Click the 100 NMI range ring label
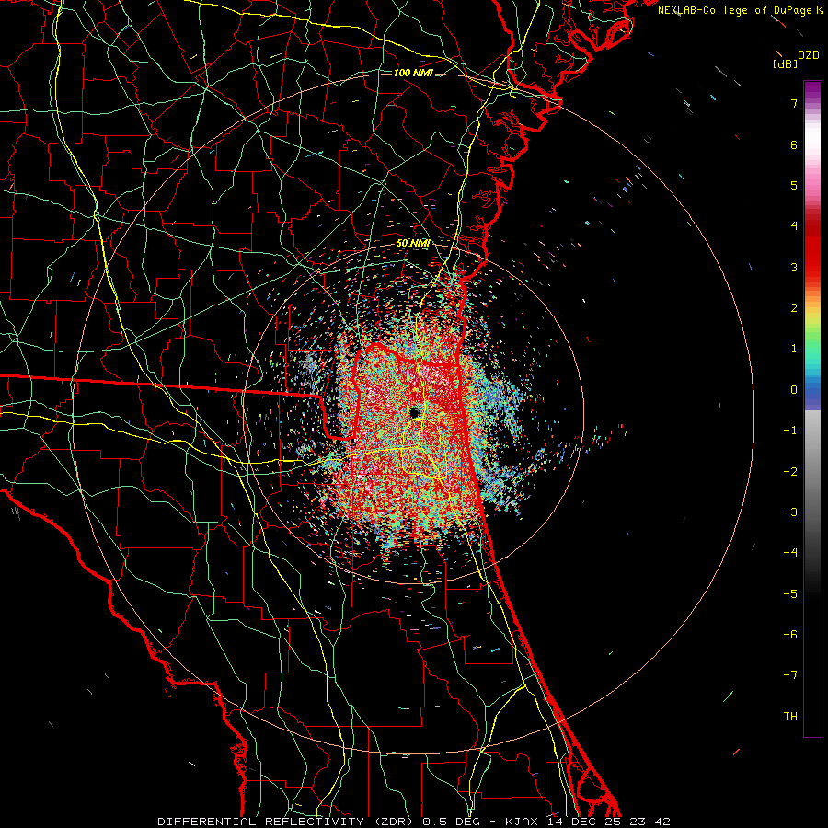Screen dimensions: 828x828 (413, 73)
